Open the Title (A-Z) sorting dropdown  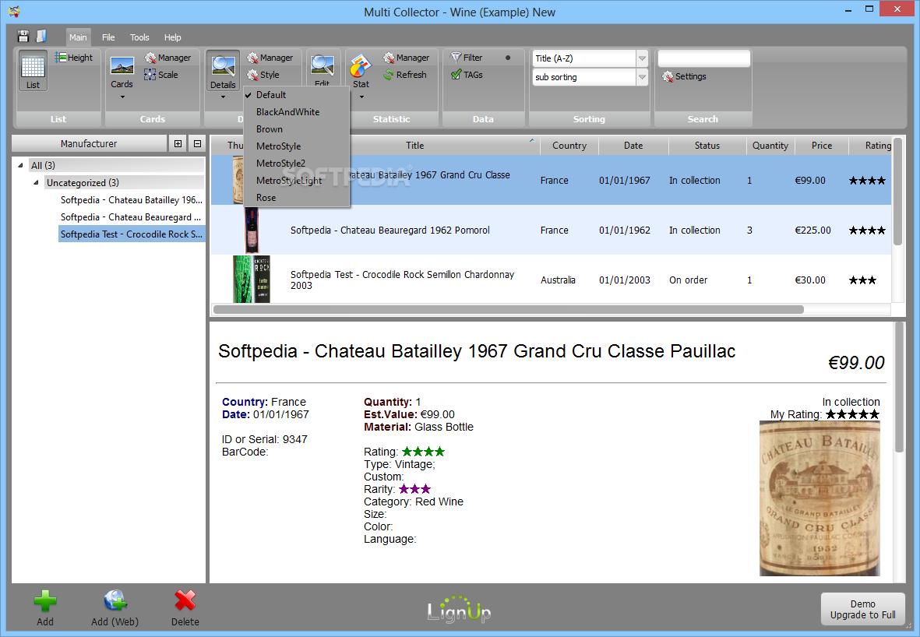[x=642, y=58]
